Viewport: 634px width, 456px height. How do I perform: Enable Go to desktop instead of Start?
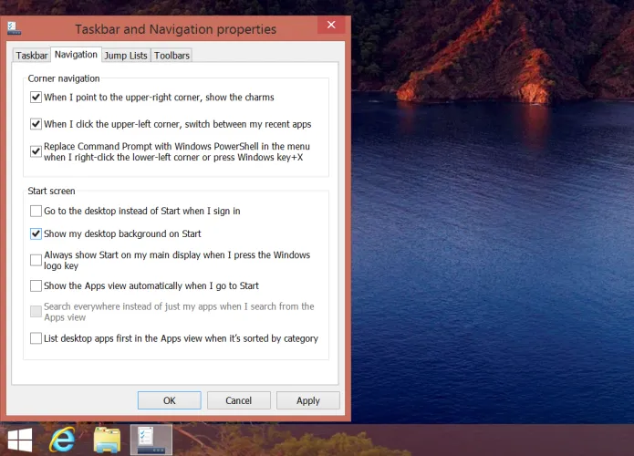[36, 211]
